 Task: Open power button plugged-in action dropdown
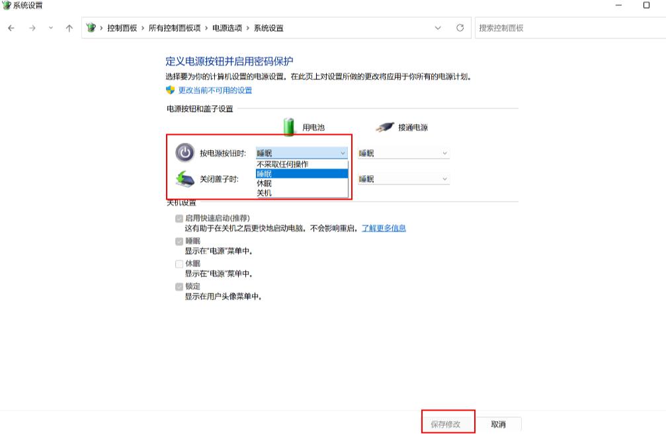pyautogui.click(x=403, y=153)
